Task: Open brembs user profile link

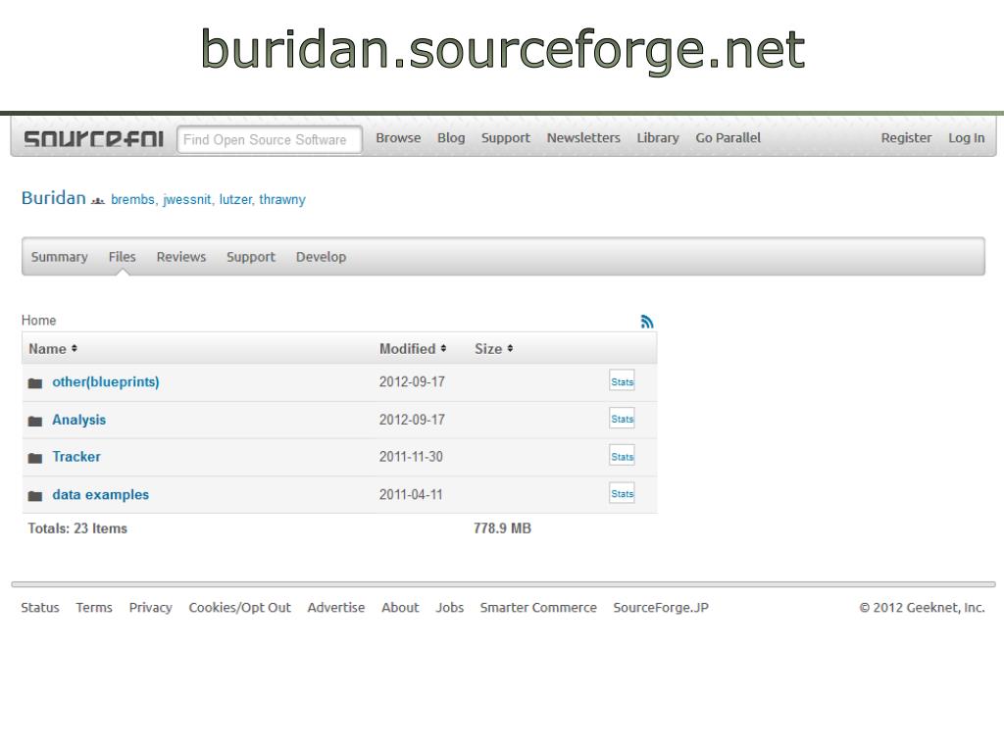Action: point(132,199)
